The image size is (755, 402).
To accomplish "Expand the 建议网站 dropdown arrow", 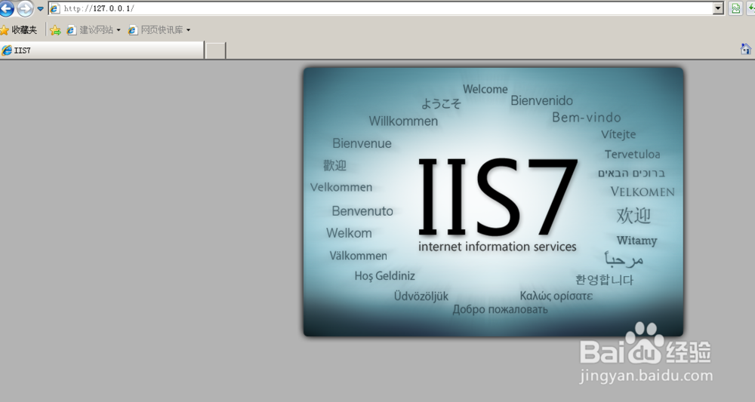I will (119, 30).
